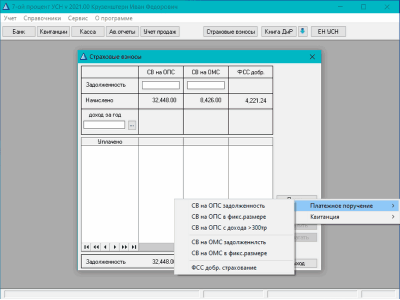Choose СВ на ОМС в фикс.размере

point(229,253)
